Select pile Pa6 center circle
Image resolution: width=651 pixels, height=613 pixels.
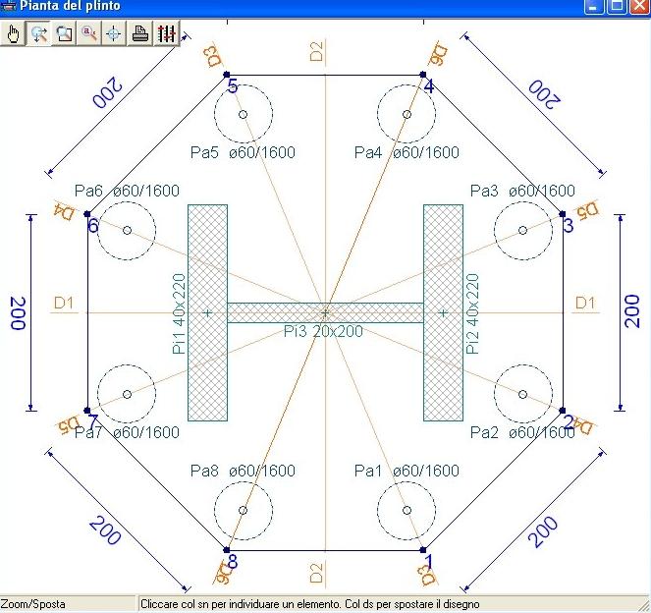127,231
